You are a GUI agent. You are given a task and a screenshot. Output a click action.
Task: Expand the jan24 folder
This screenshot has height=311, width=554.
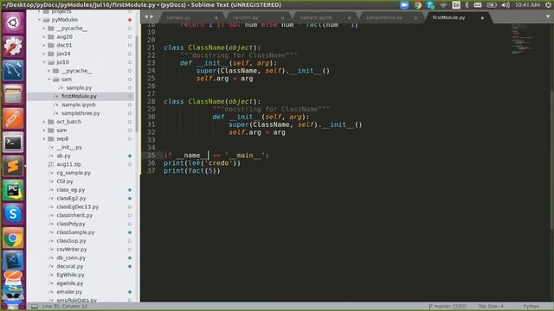[x=44, y=54]
